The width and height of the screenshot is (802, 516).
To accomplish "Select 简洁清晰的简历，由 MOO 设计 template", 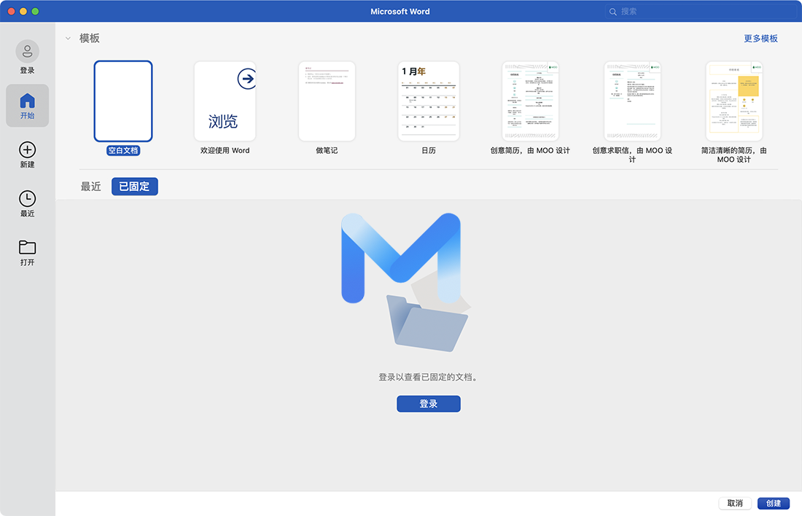I will pos(734,101).
